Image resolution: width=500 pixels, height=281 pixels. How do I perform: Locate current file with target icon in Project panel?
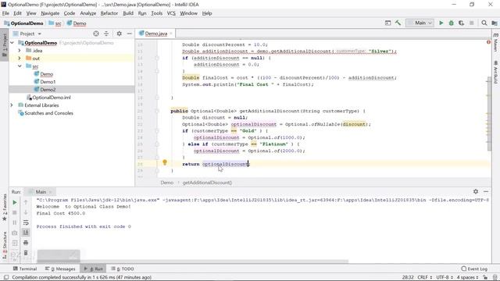(x=96, y=34)
